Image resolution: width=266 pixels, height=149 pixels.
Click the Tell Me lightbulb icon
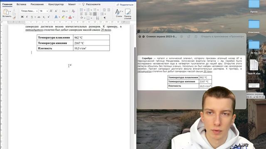coord(83,4)
